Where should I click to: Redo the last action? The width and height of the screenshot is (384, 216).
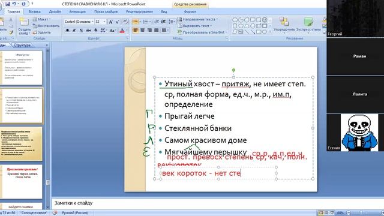[23, 4]
